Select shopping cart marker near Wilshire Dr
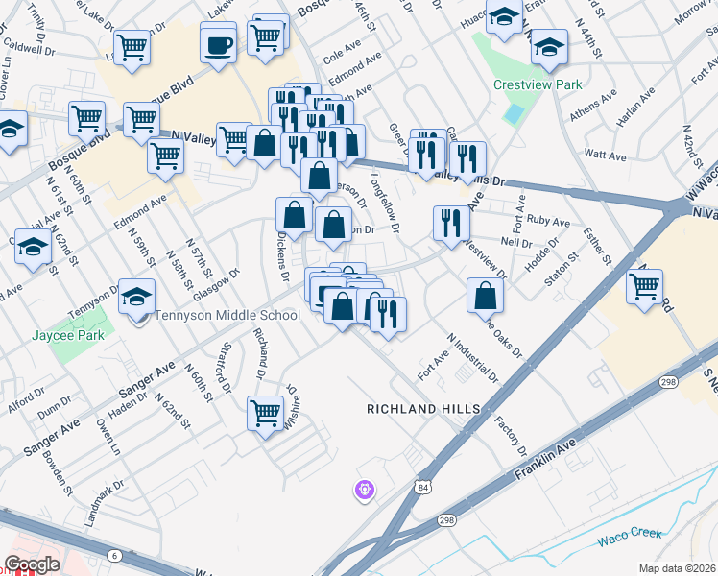The image size is (718, 576). [266, 414]
